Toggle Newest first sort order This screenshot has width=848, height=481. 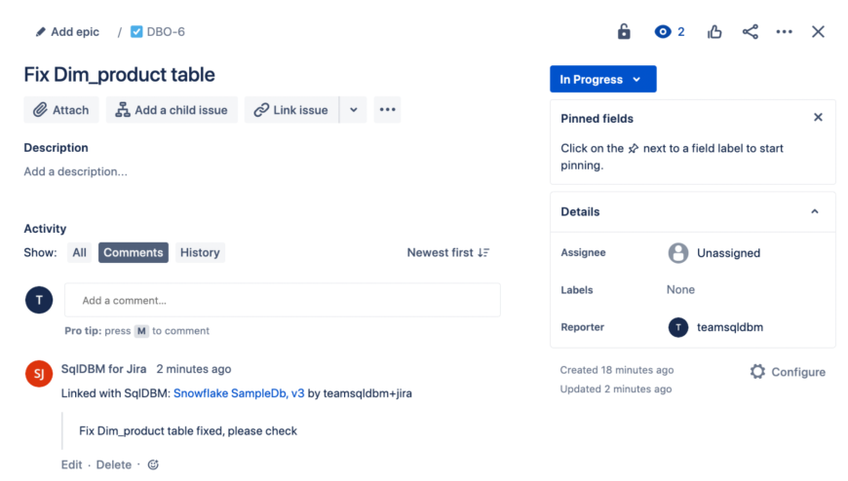pyautogui.click(x=447, y=252)
